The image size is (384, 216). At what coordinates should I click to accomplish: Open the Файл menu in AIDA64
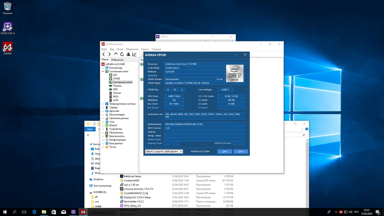(104, 49)
